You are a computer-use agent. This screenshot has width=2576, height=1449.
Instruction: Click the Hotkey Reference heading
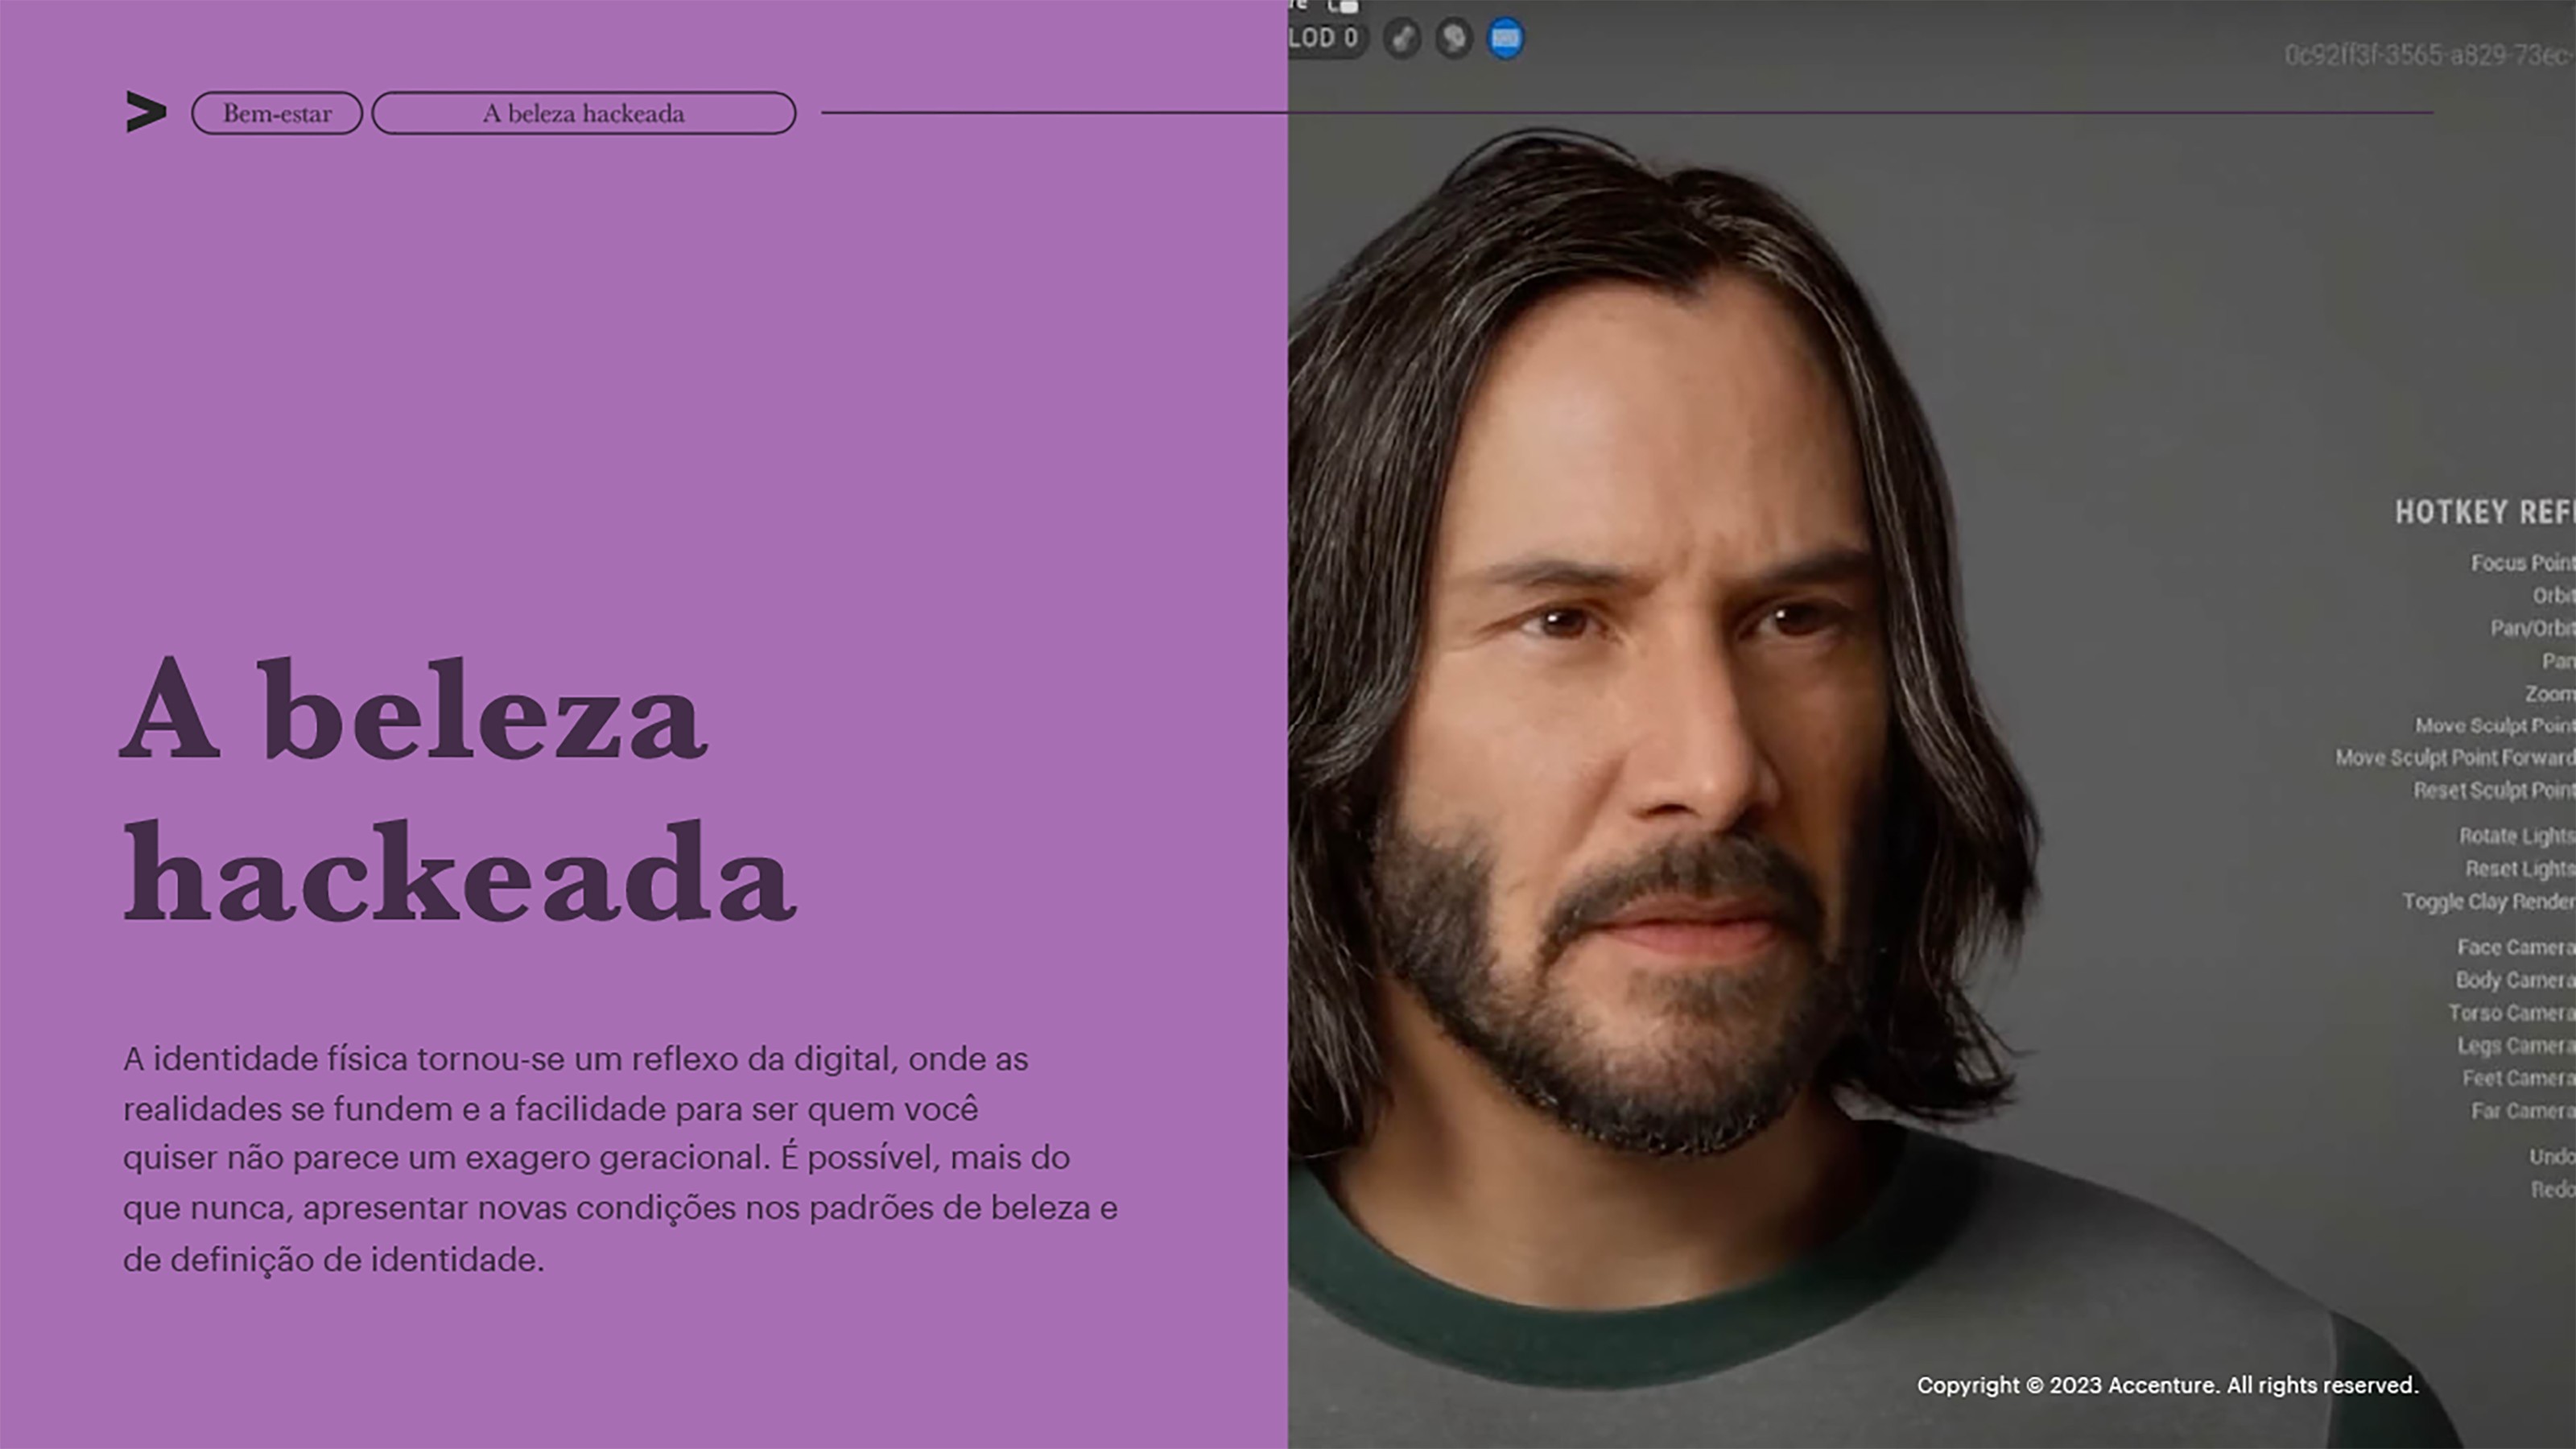pos(2484,513)
